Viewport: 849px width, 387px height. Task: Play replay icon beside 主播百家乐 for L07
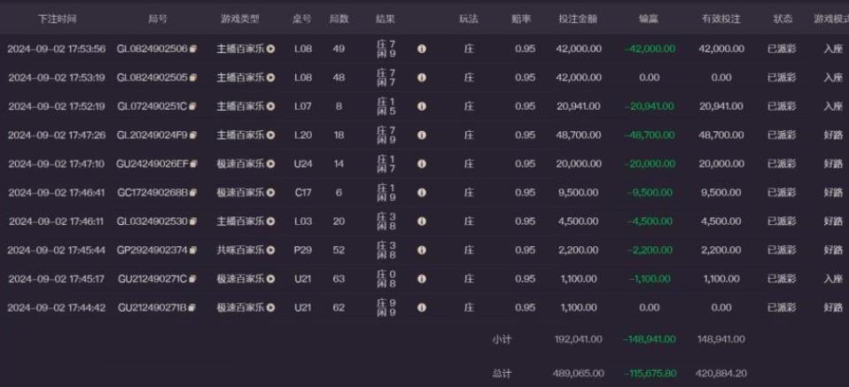(x=271, y=106)
